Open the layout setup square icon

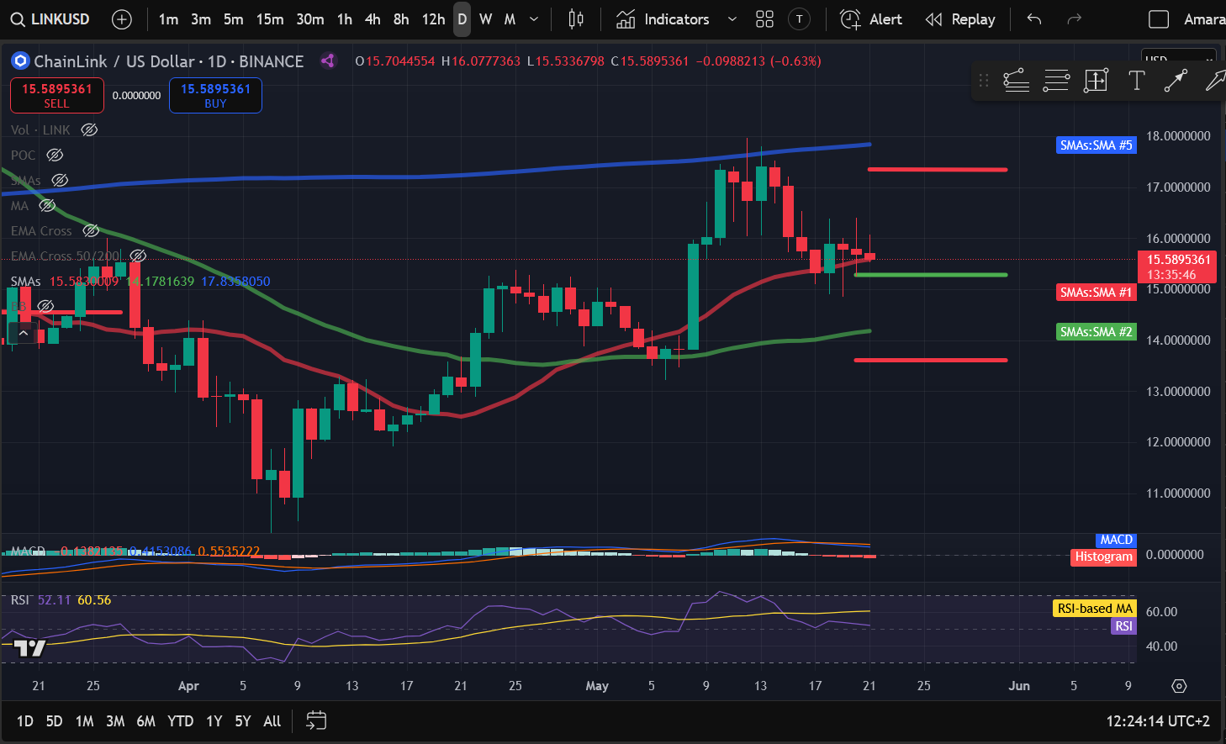[1159, 19]
